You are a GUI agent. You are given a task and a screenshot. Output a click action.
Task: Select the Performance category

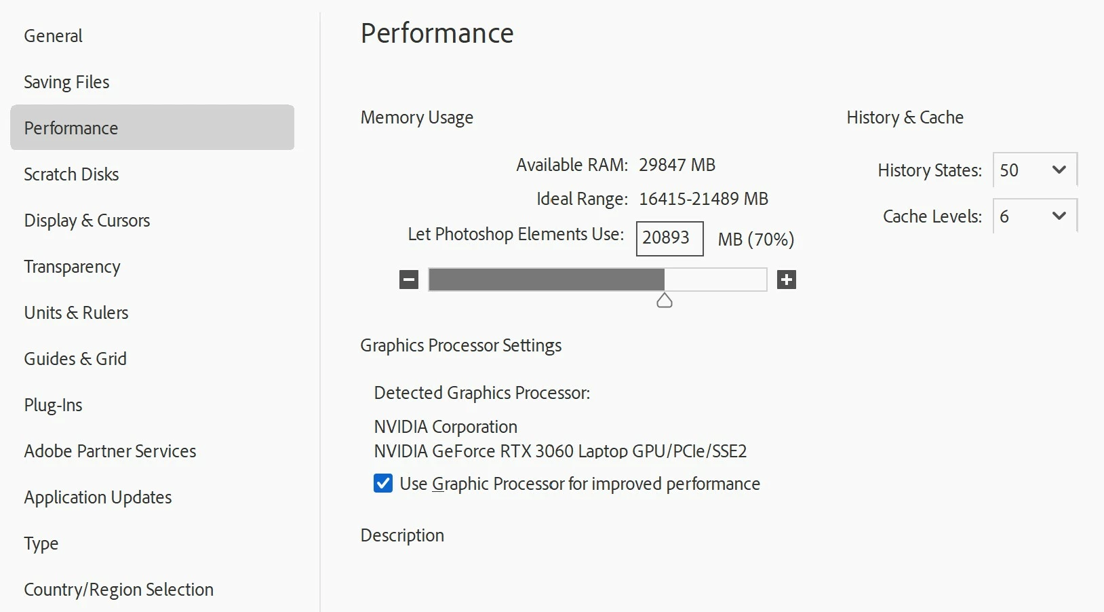pyautogui.click(x=71, y=128)
